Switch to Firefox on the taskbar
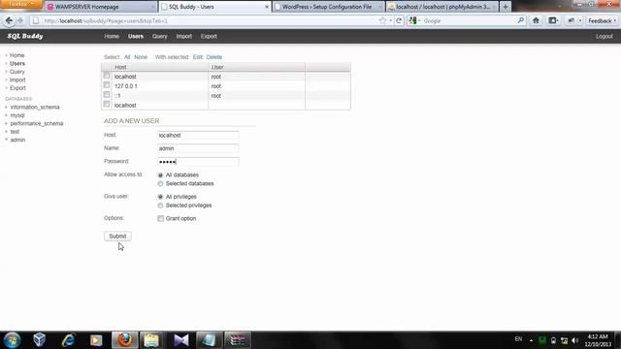621x349 pixels. click(125, 340)
